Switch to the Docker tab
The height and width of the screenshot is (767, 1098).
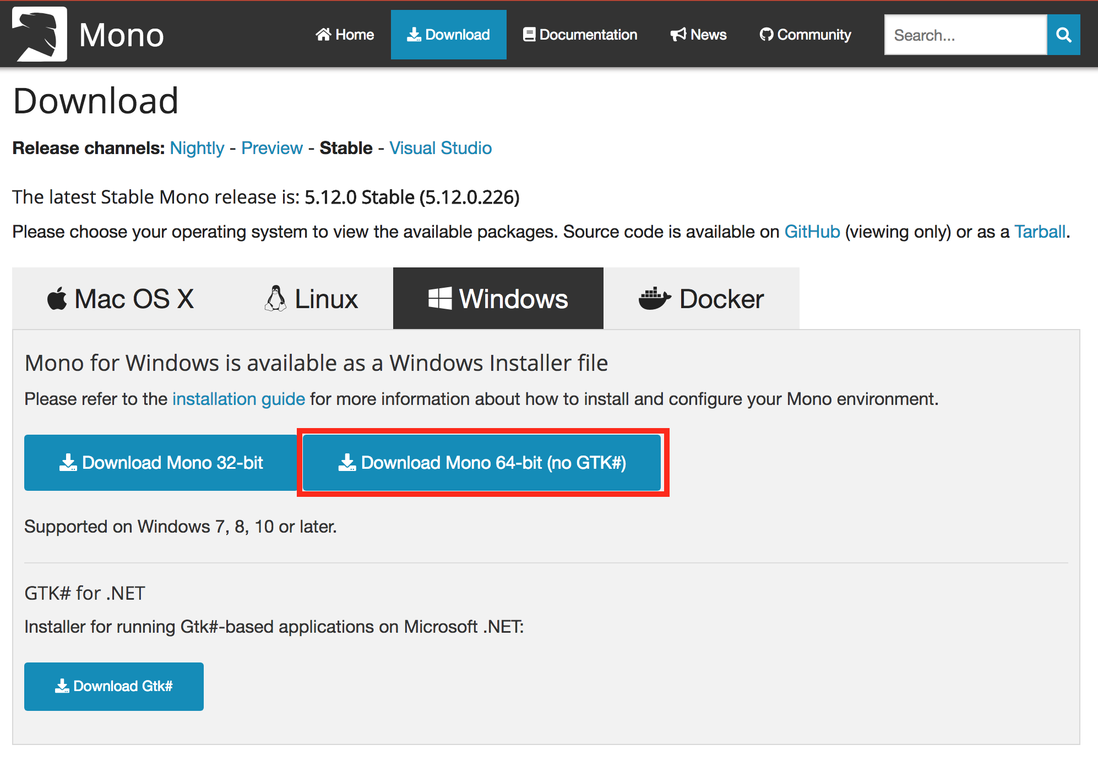click(701, 299)
